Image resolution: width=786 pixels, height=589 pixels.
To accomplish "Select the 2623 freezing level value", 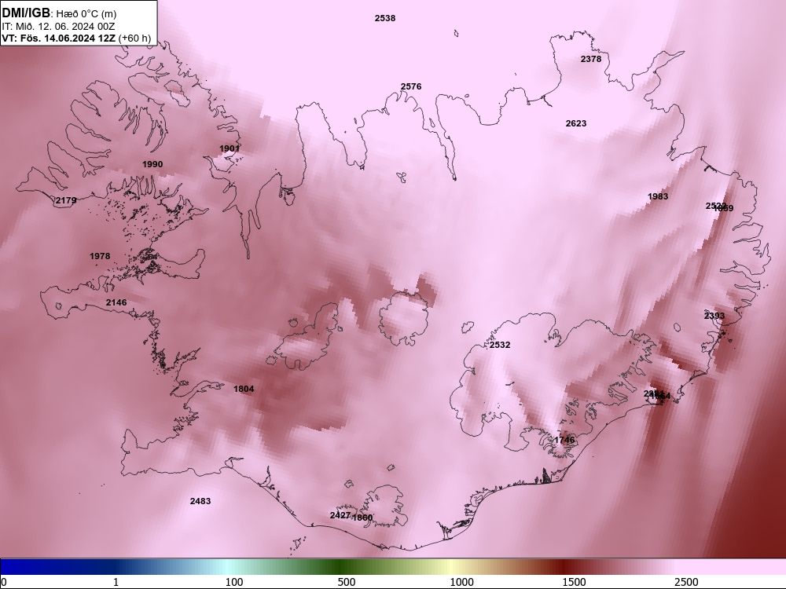I will coord(576,123).
